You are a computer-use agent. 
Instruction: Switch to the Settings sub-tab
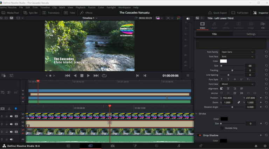pyautogui.click(x=251, y=34)
